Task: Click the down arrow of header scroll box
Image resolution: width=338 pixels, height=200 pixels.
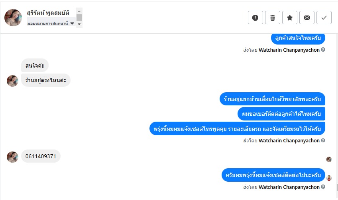Action: [79, 24]
